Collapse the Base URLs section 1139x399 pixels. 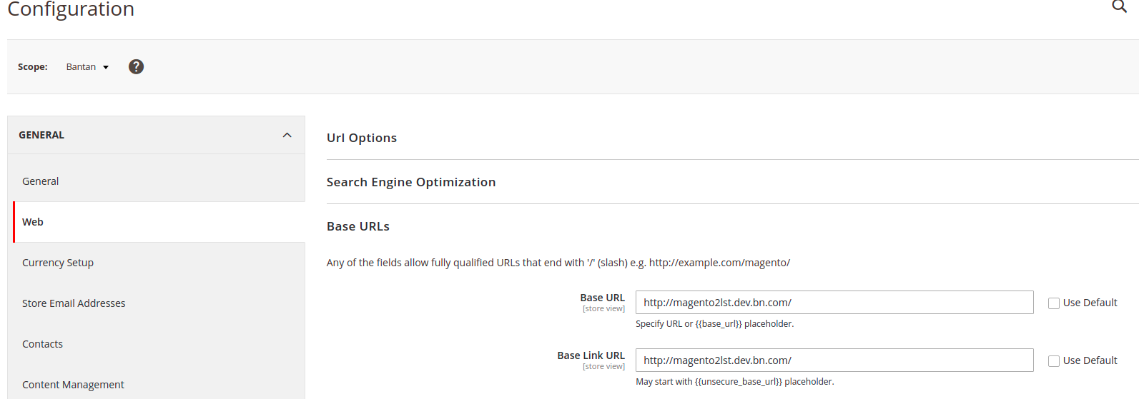tap(358, 226)
